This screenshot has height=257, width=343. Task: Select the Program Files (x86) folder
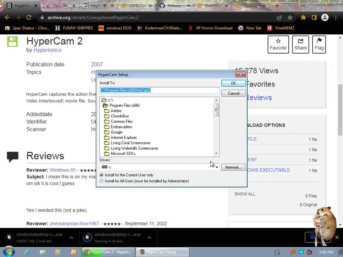pos(121,105)
